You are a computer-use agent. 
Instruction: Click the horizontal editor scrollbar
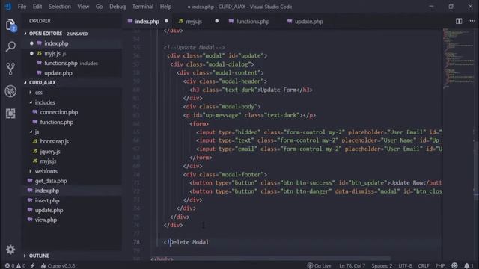pos(270,259)
